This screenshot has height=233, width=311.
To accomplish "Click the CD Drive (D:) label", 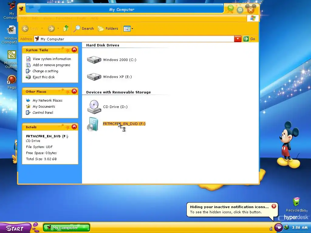I will click(115, 107).
